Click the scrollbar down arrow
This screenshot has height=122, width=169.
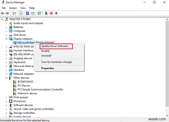(167, 116)
